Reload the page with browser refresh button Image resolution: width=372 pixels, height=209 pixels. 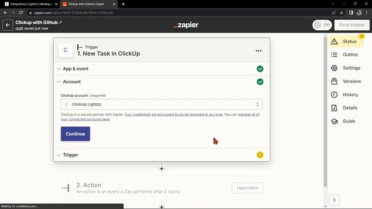point(21,13)
